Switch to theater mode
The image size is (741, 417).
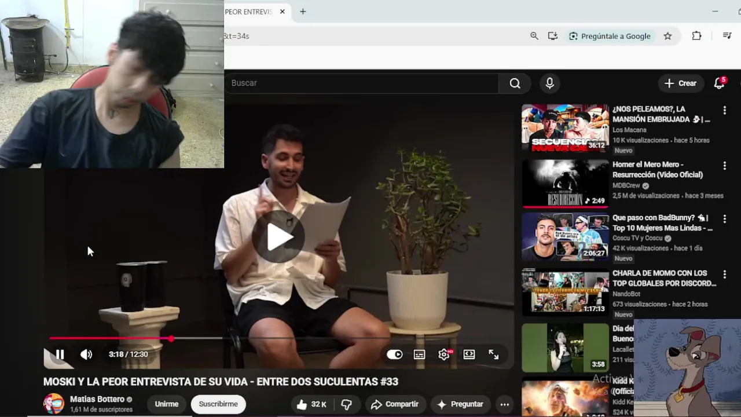point(469,354)
